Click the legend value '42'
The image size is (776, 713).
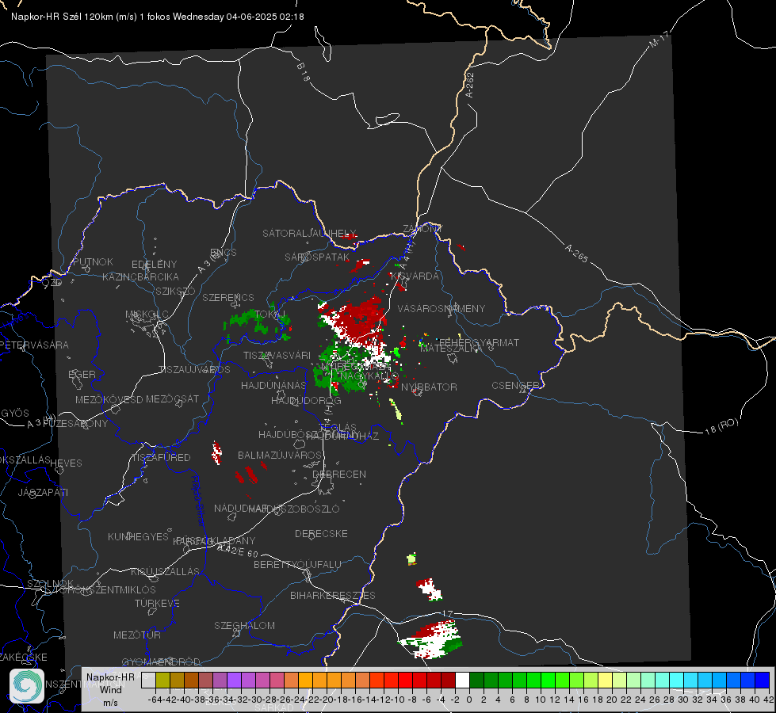coord(768,700)
